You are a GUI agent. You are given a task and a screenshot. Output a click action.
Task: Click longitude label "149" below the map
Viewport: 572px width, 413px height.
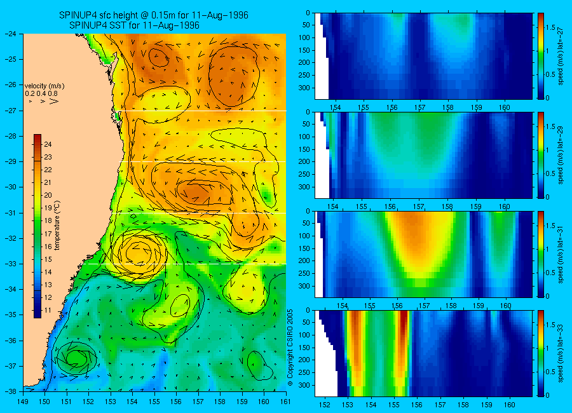click(23, 402)
